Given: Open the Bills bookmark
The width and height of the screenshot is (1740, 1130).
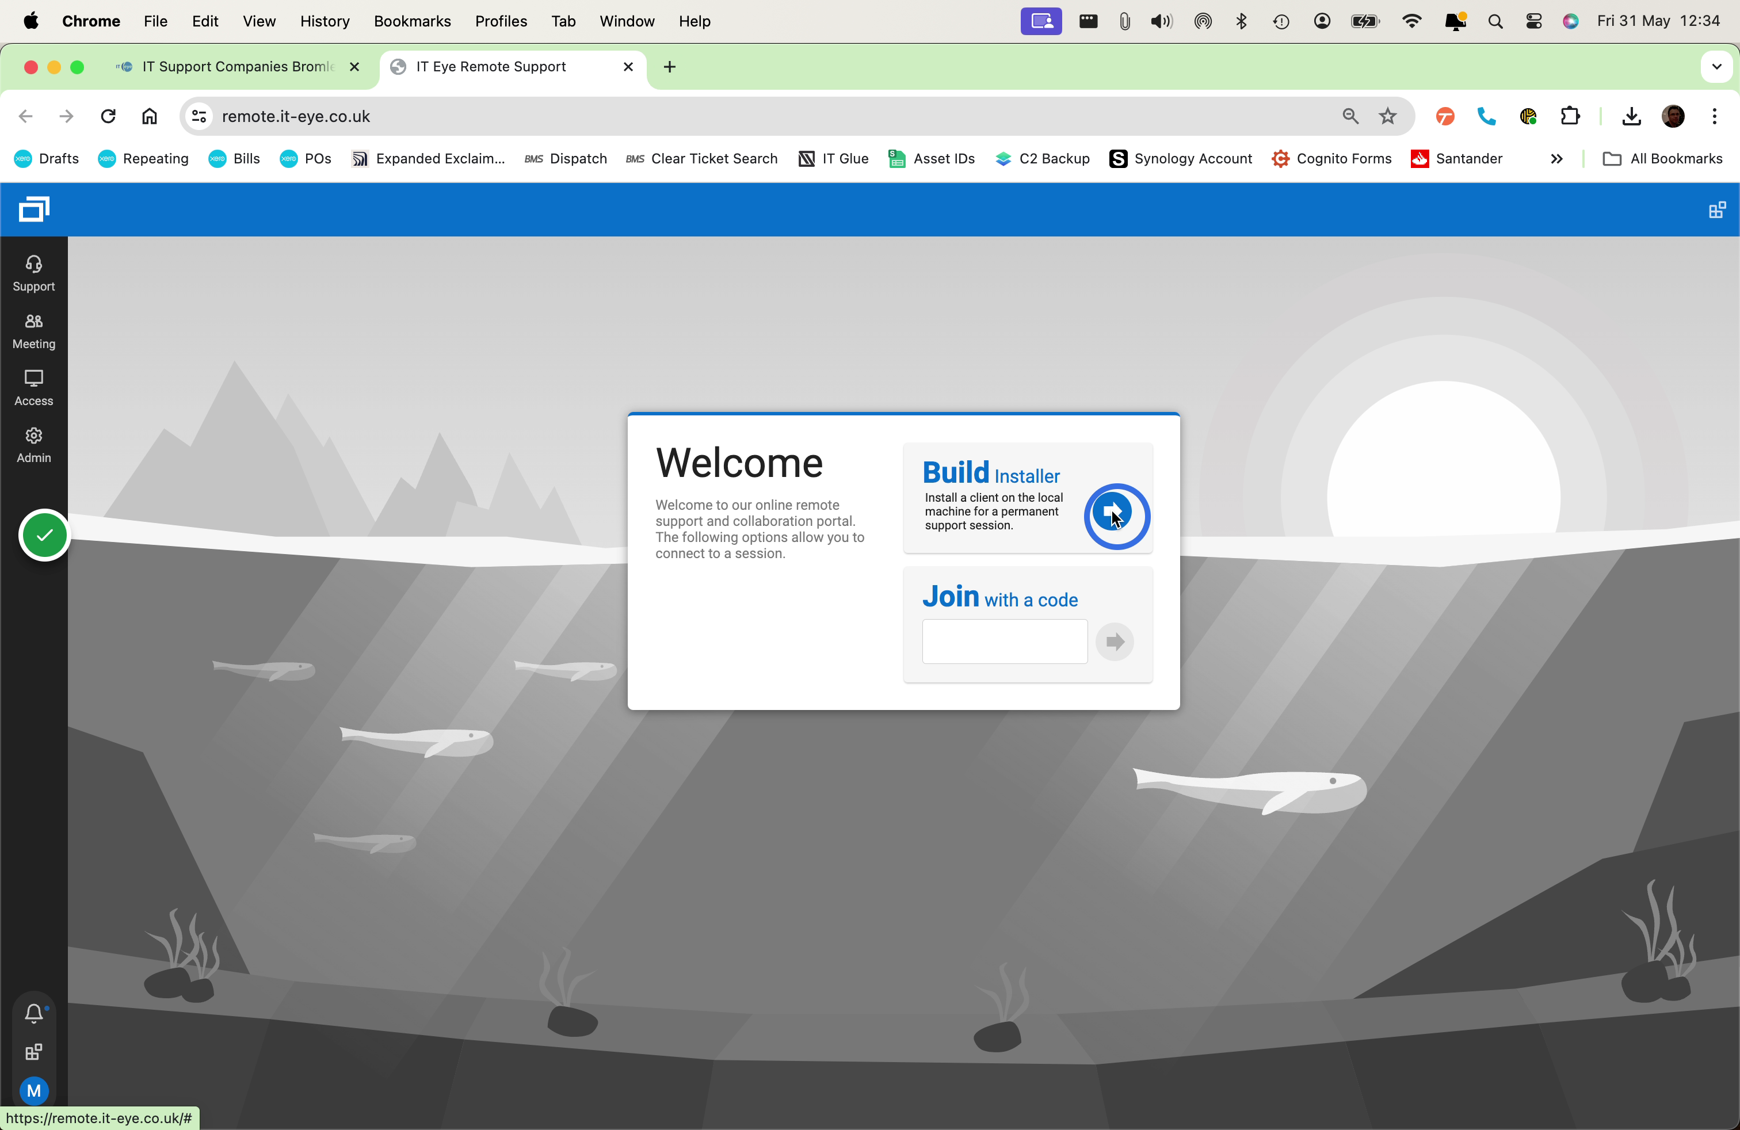Looking at the screenshot, I should click(x=234, y=159).
